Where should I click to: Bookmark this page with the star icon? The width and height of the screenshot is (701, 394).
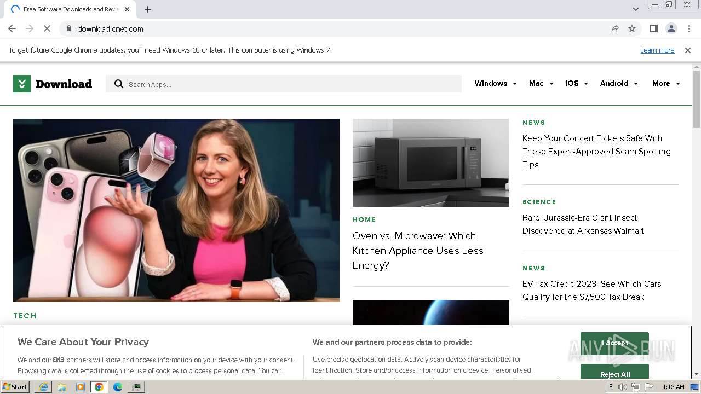(632, 28)
